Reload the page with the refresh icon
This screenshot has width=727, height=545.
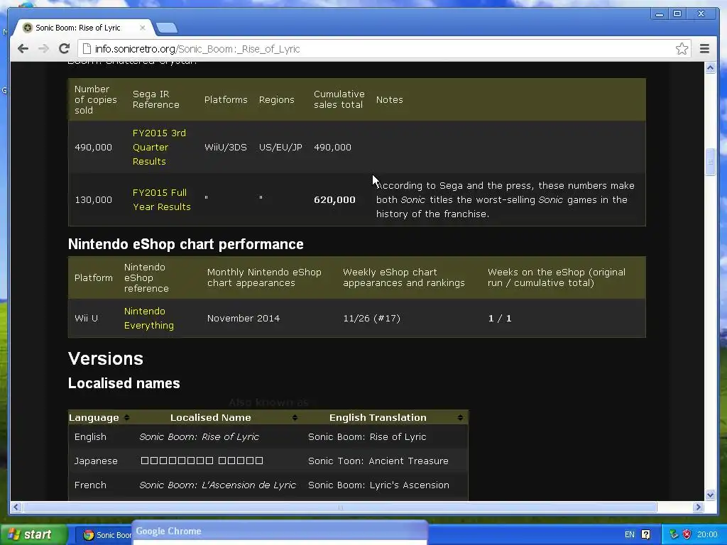[x=64, y=49]
